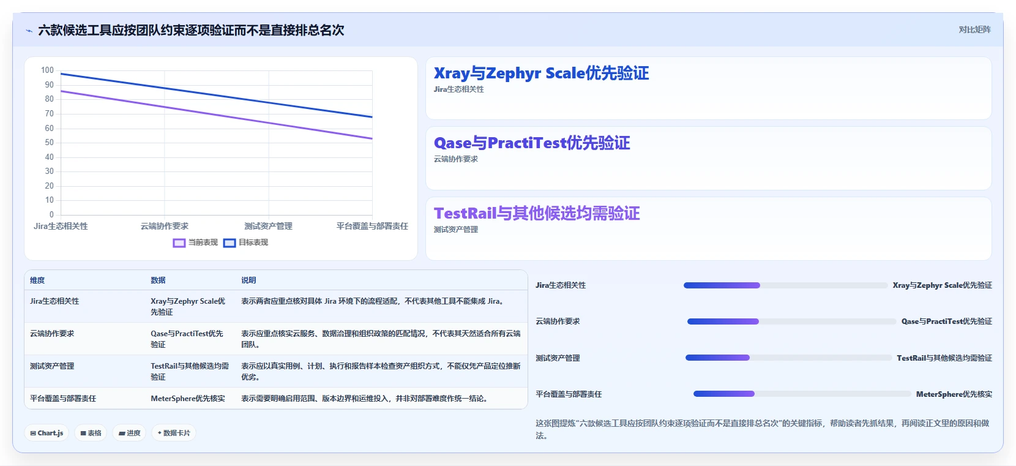Click the Chart.js tag chip
Viewport: 1016px width, 466px height.
47,433
